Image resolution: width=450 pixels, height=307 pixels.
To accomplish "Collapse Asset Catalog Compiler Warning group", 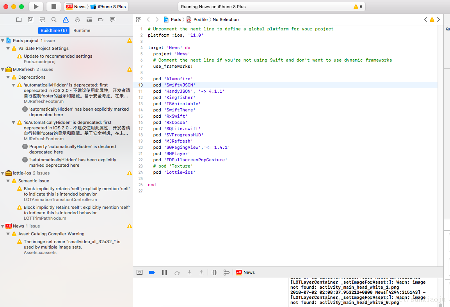I will point(8,234).
